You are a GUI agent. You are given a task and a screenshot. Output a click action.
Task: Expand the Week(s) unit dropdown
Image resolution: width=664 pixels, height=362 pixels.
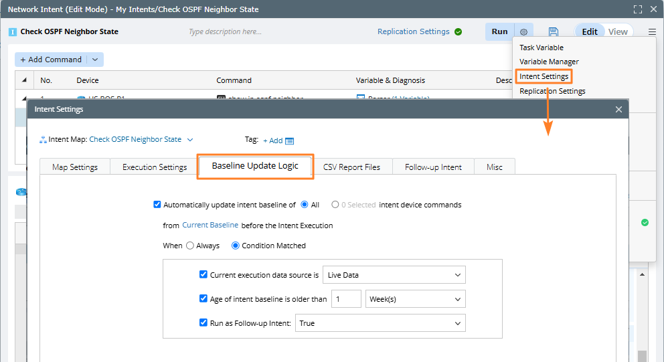click(x=415, y=299)
